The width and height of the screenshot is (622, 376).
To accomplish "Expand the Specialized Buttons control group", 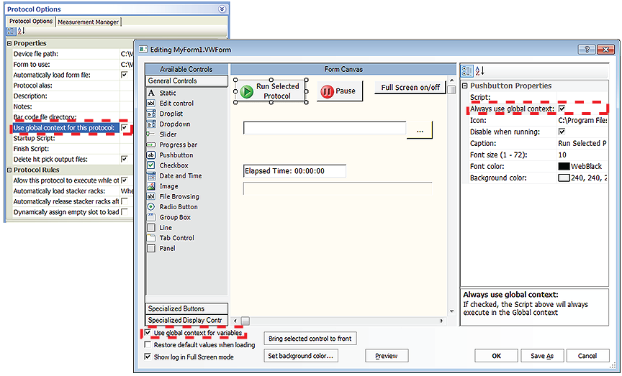I will (186, 308).
